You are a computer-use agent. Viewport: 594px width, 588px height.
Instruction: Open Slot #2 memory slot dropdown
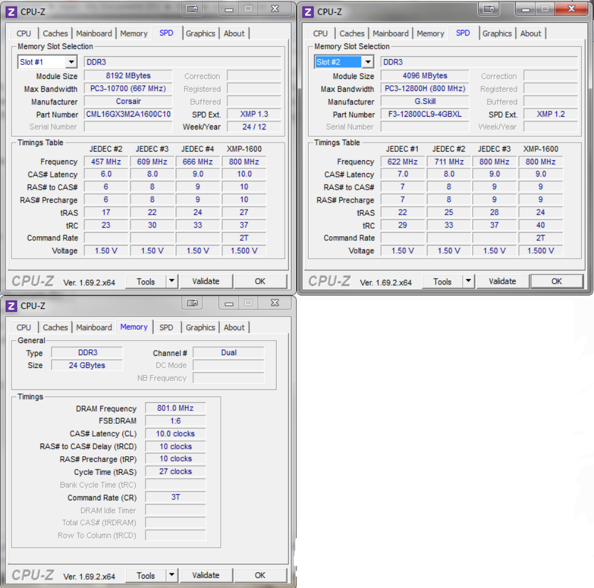368,62
